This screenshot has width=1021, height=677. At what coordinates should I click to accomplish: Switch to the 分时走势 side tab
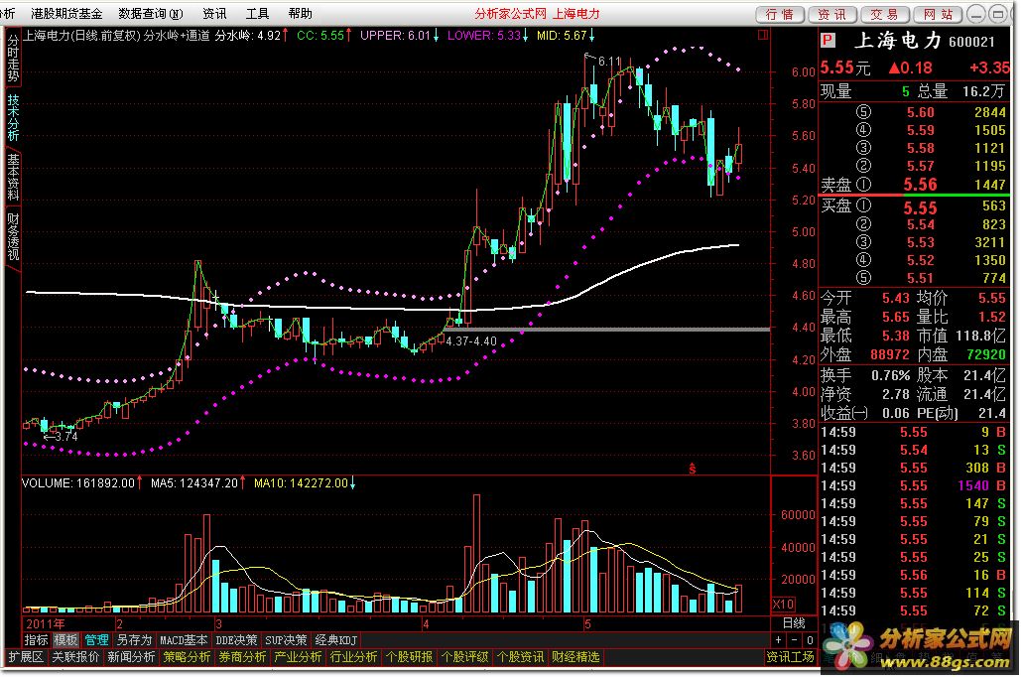(13, 58)
